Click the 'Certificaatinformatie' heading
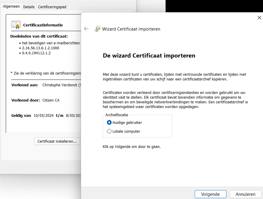263x199 pixels. click(43, 25)
